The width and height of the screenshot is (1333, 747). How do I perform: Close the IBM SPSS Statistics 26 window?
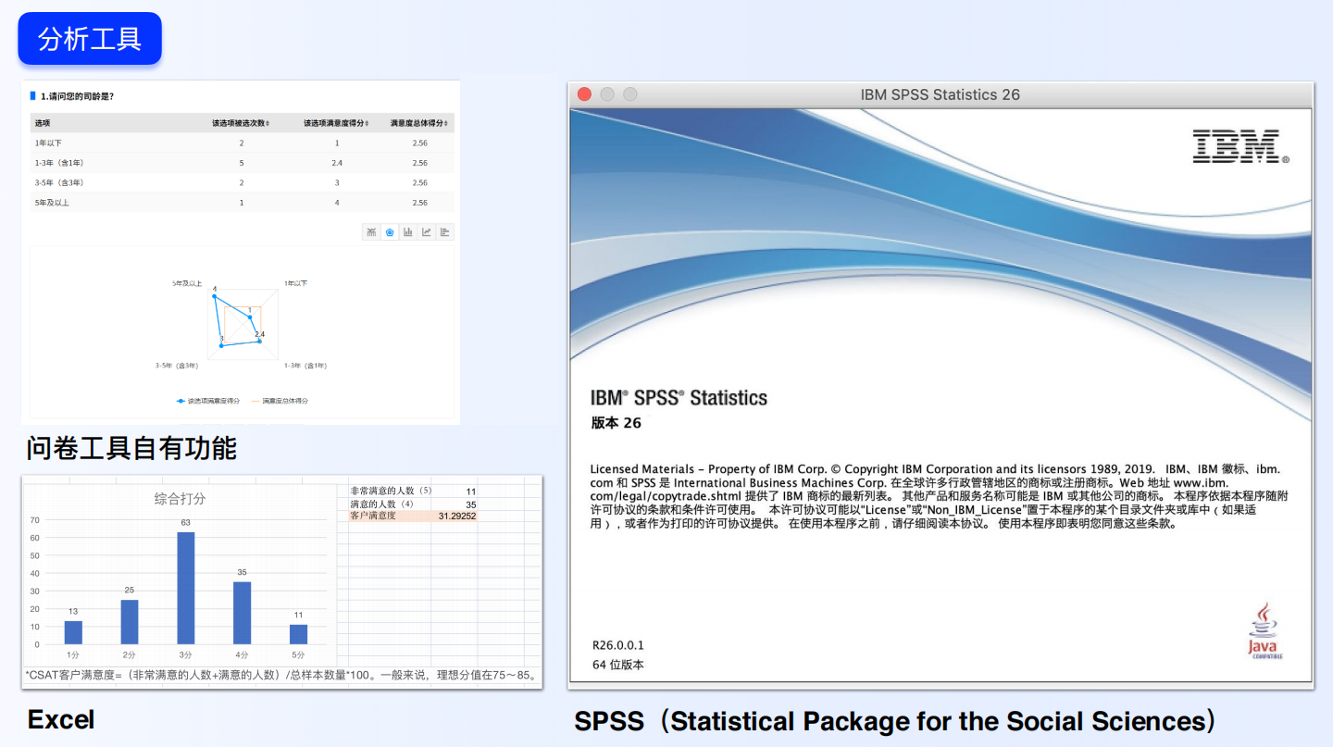[x=584, y=94]
